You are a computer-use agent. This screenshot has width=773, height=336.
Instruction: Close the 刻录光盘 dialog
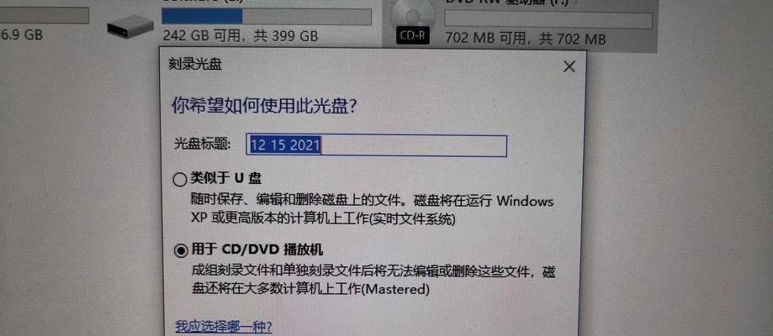point(569,67)
